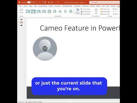The height and width of the screenshot is (103, 137).
Task: Switch to the Review tab
Action: point(98,6)
